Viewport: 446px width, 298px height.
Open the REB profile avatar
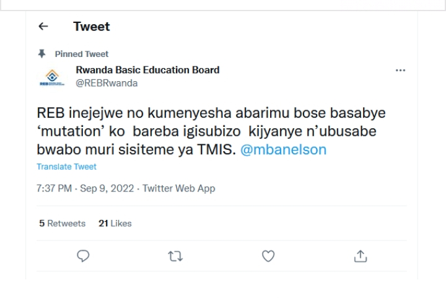coord(52,77)
